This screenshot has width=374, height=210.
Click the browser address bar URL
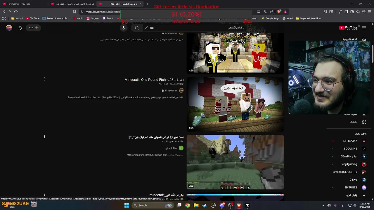pyautogui.click(x=103, y=12)
